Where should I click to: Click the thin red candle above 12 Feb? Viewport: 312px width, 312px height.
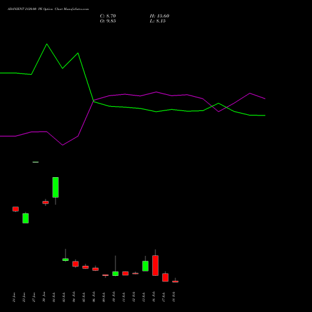[135, 273]
